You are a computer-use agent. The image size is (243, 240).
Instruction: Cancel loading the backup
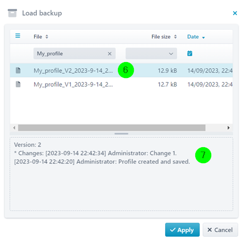pyautogui.click(x=221, y=230)
